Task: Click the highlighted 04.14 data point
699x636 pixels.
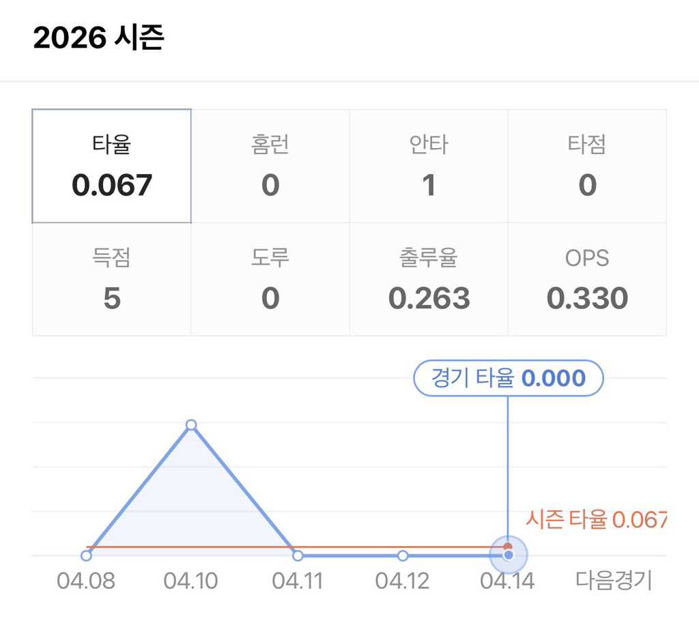Action: (508, 556)
